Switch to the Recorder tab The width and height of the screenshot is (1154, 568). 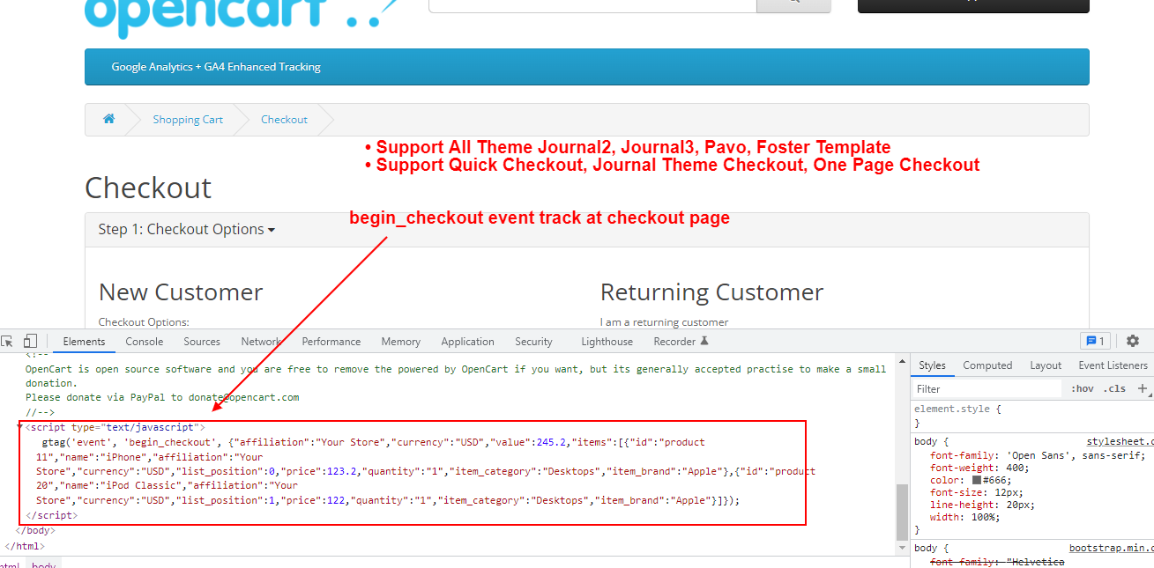674,342
